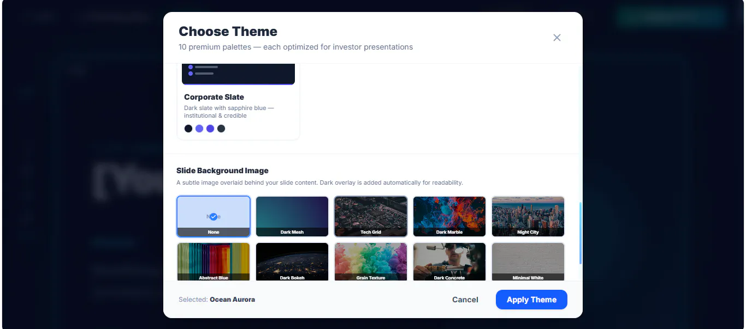The image size is (746, 329).
Task: Click the Apply Theme button
Action: (x=531, y=300)
